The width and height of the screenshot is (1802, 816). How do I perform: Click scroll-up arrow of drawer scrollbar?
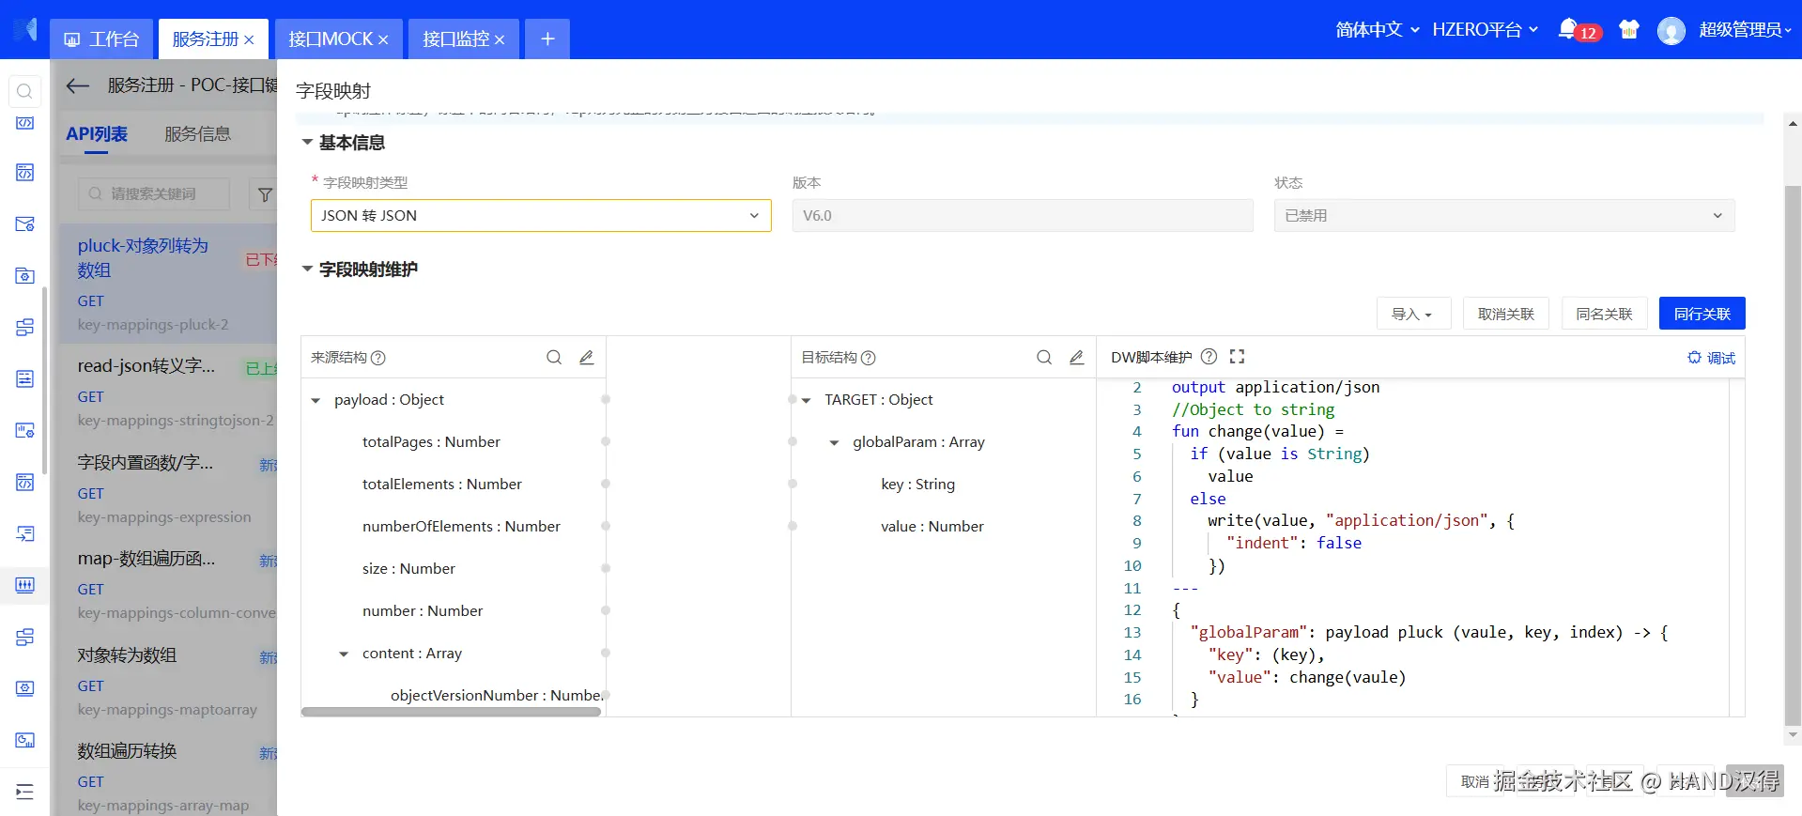click(x=1794, y=124)
